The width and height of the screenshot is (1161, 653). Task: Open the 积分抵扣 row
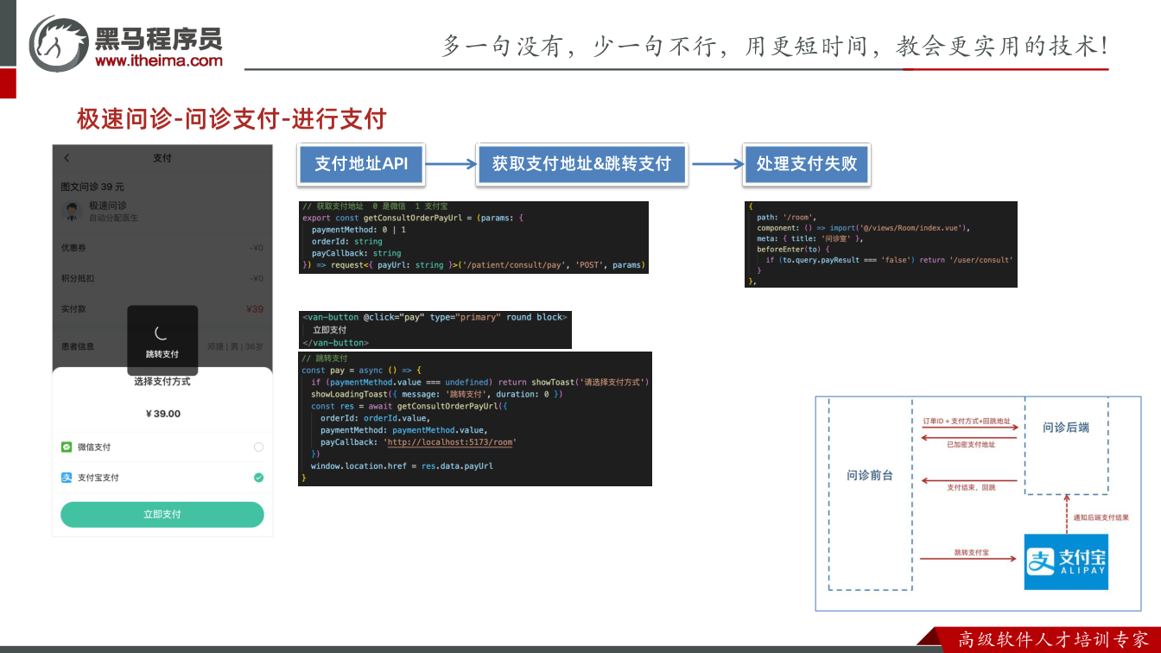(162, 278)
